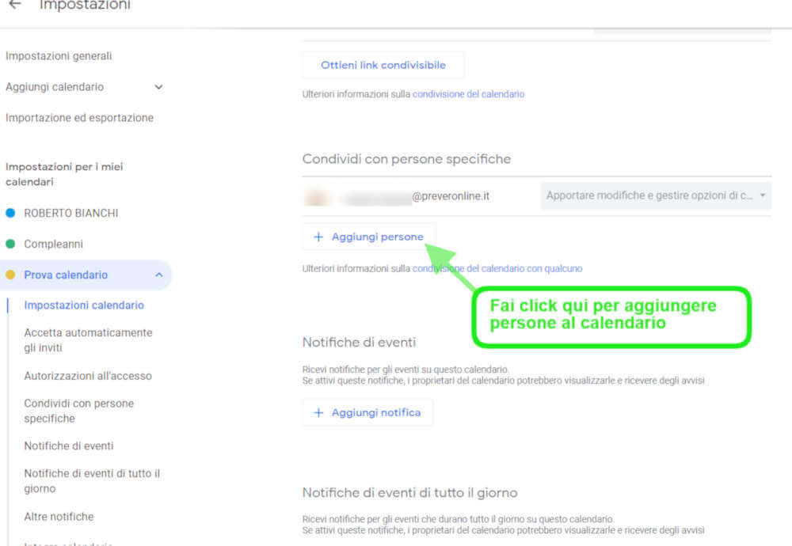The height and width of the screenshot is (546, 792).
Task: Click the green dot beside Compleanni
Action: [x=10, y=244]
